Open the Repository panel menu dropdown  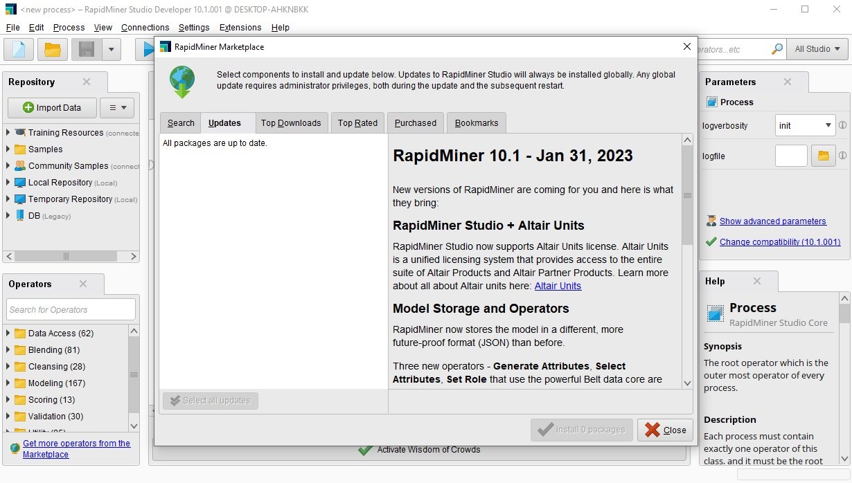117,107
